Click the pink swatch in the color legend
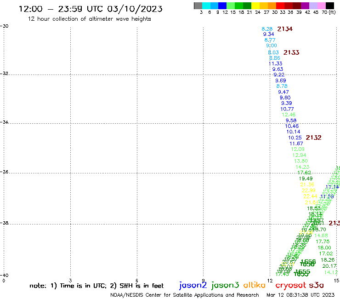The height and width of the screenshot is (299, 340). tap(321, 6)
